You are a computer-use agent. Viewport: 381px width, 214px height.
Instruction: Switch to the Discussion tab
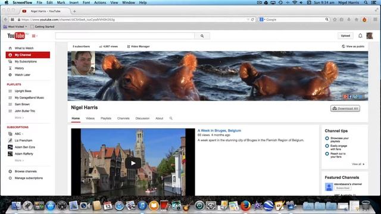(142, 118)
